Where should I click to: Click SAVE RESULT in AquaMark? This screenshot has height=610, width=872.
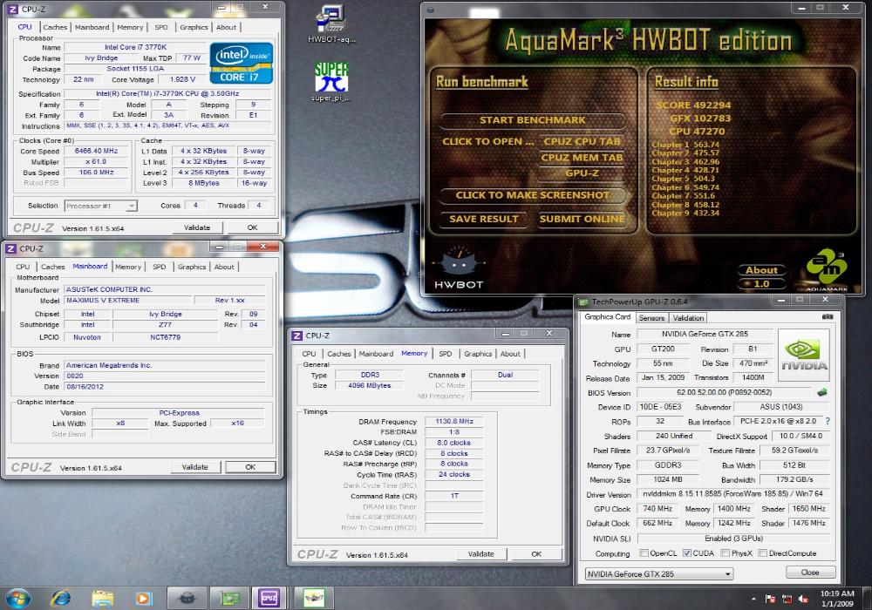pos(483,219)
